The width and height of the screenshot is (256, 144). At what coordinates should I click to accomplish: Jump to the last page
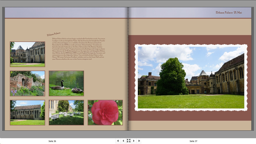139,141
